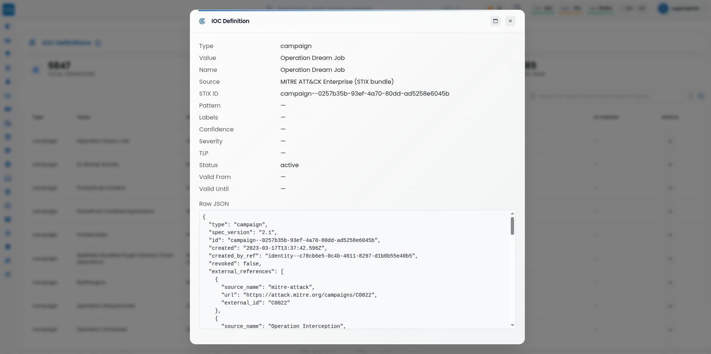Click the JSON line "revoked": false
Screen dimensions: 711x354
(x=235, y=264)
